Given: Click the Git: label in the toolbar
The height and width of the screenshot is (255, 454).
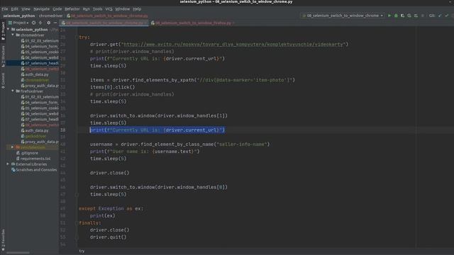Looking at the screenshot, I should (432, 16).
